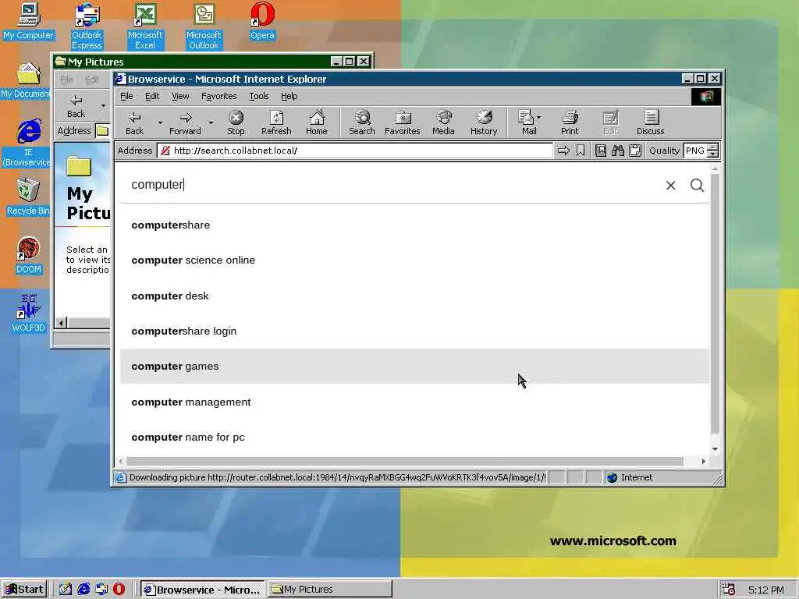Viewport: 799px width, 599px height.
Task: Open the Microsoft Excel desktop shortcut
Action: point(145,27)
